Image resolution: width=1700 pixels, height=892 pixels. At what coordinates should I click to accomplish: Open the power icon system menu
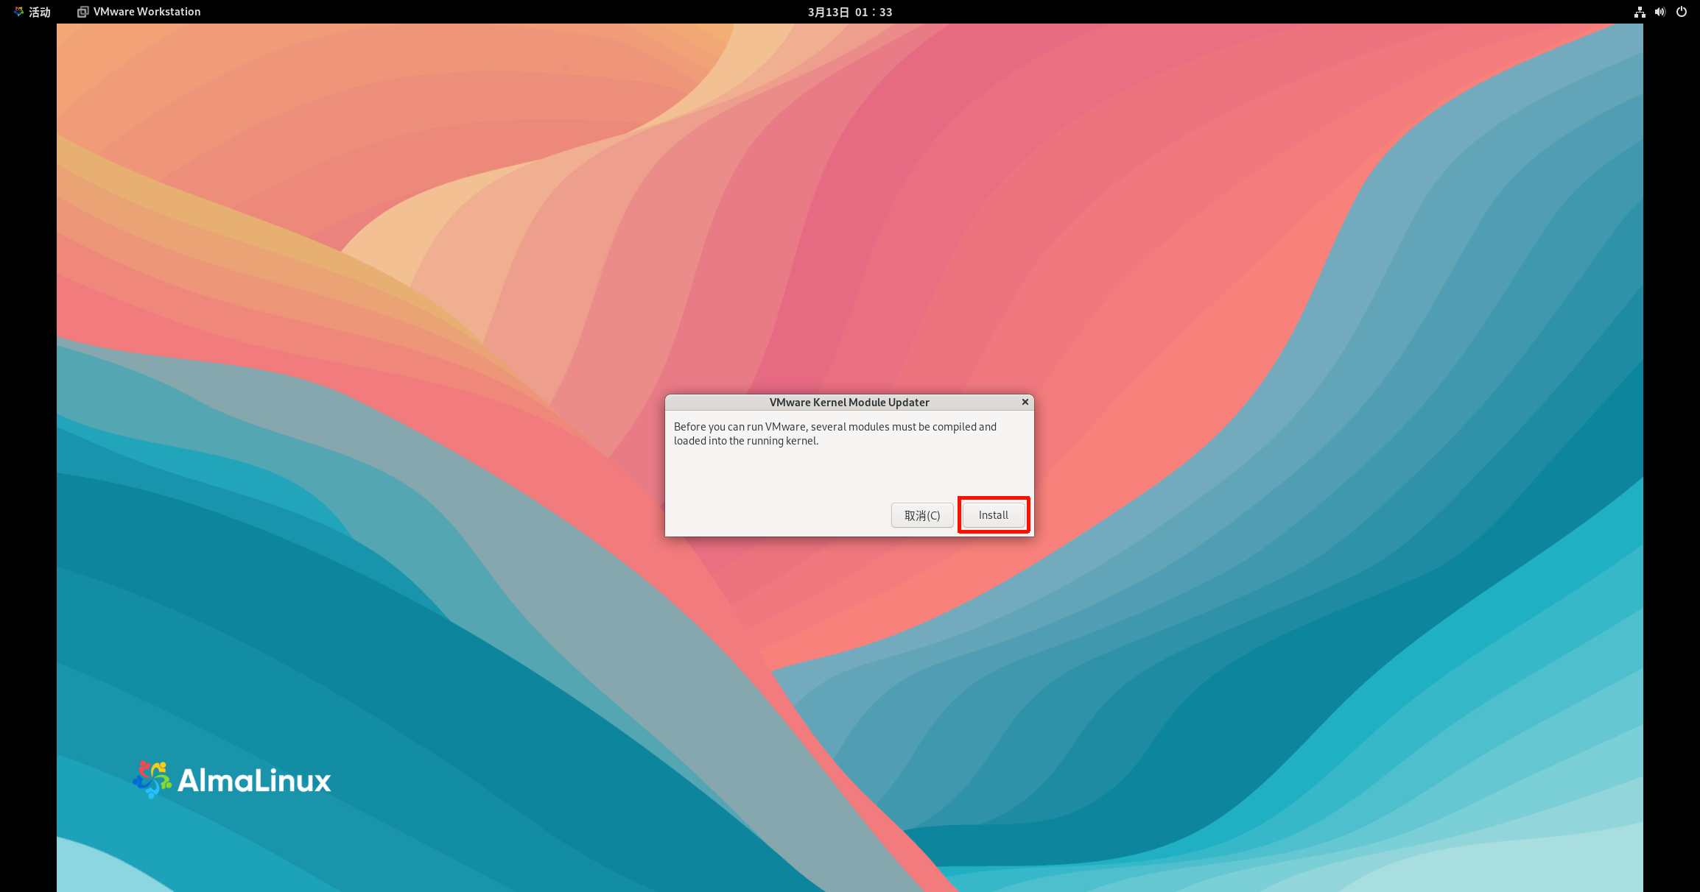click(1682, 12)
